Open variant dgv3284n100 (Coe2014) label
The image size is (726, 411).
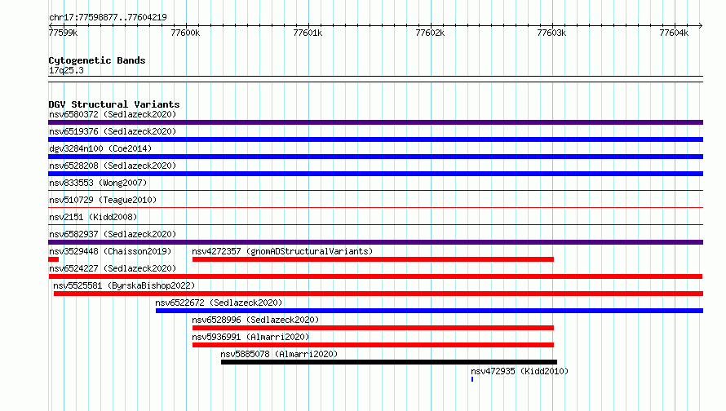click(100, 148)
